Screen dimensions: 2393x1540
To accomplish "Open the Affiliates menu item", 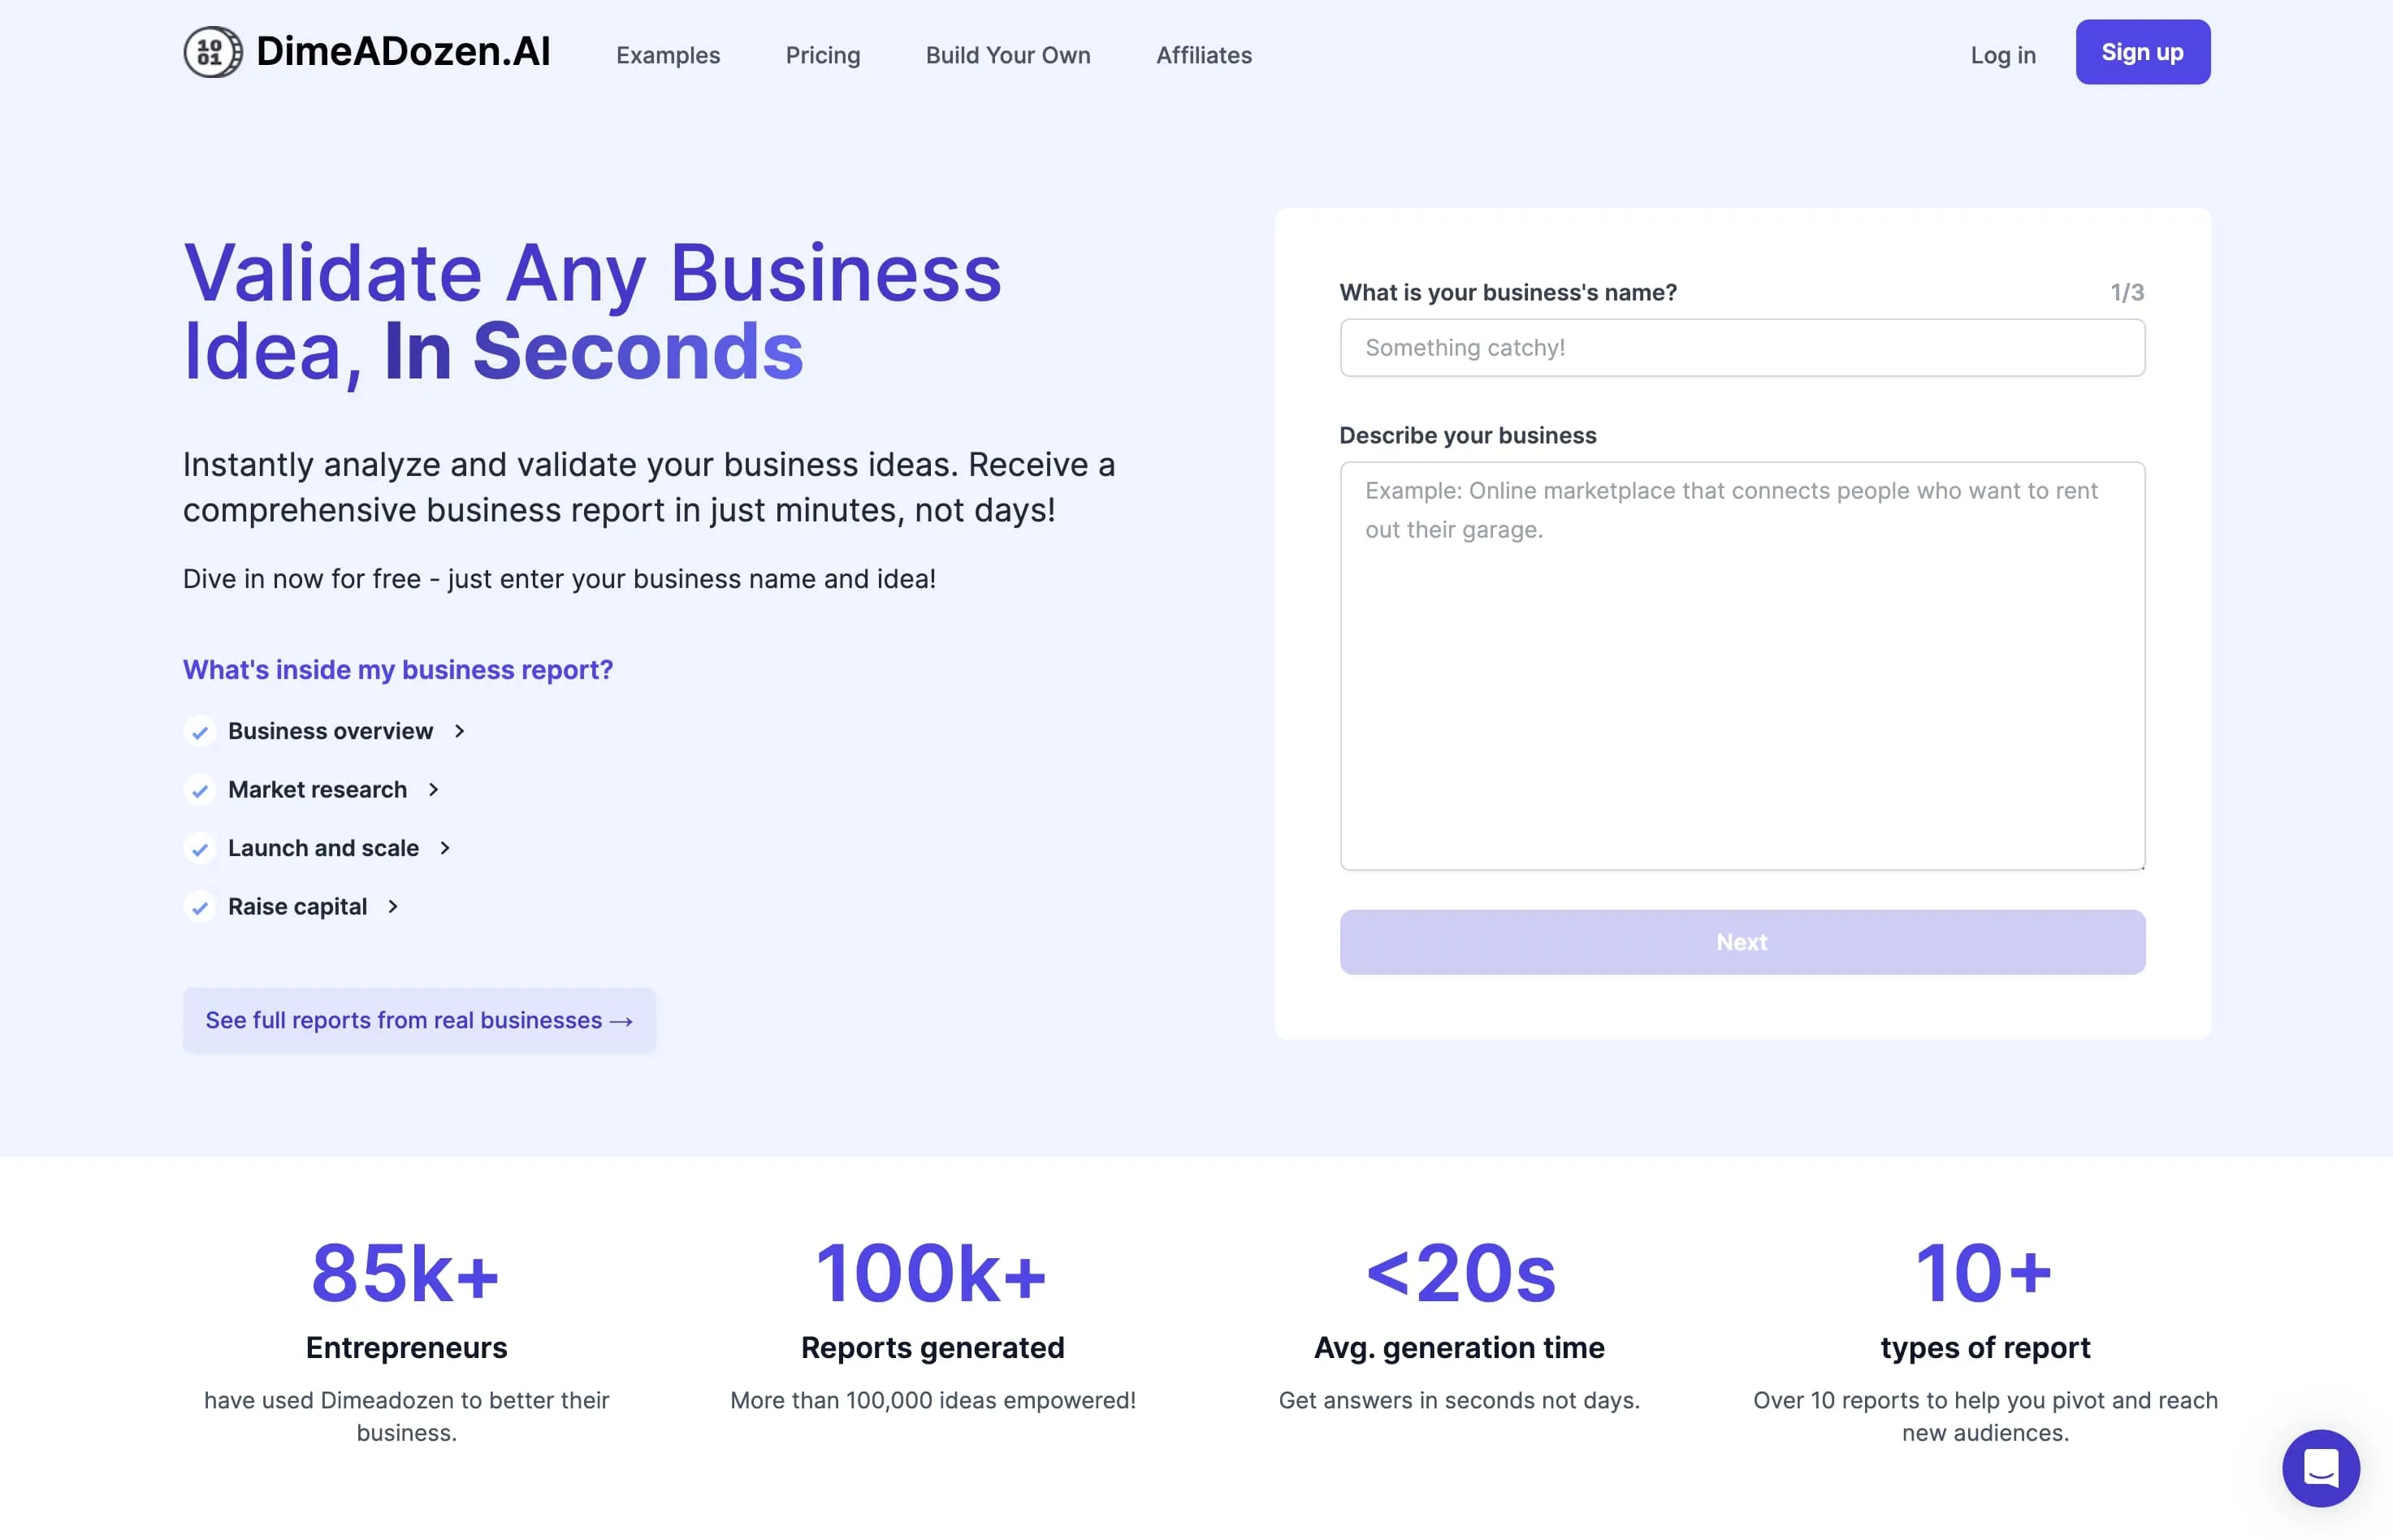I will click(x=1204, y=52).
